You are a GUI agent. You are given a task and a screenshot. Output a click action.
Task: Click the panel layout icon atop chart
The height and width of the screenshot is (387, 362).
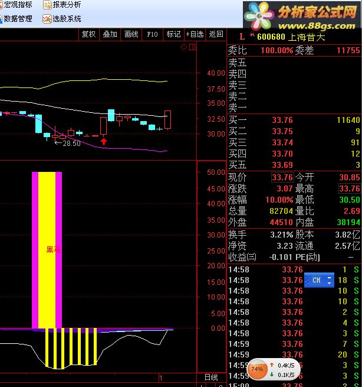192,47
